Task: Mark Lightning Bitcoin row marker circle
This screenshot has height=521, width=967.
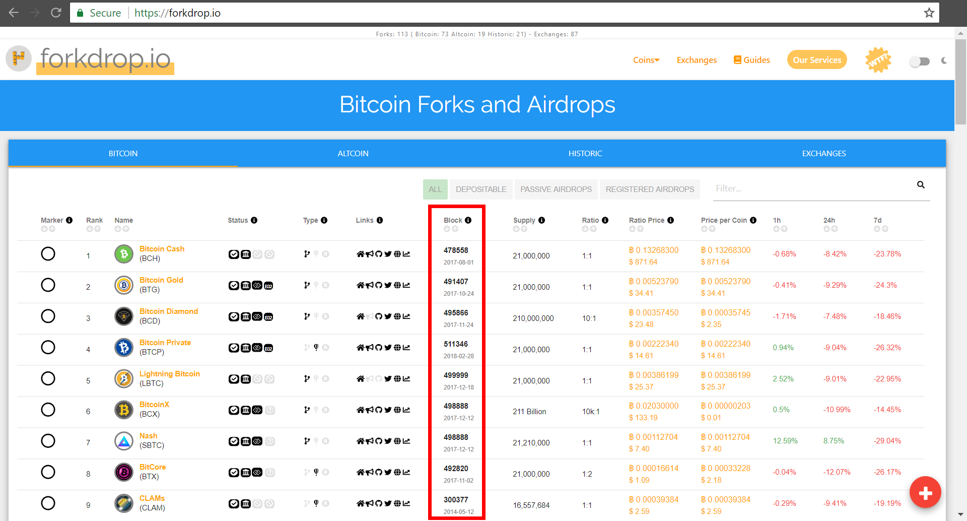Action: click(48, 379)
